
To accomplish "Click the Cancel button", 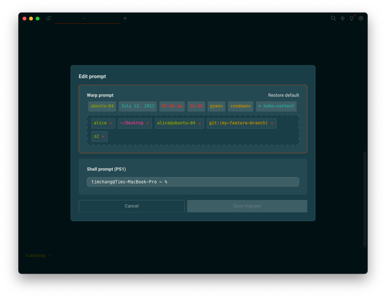I will 132,206.
